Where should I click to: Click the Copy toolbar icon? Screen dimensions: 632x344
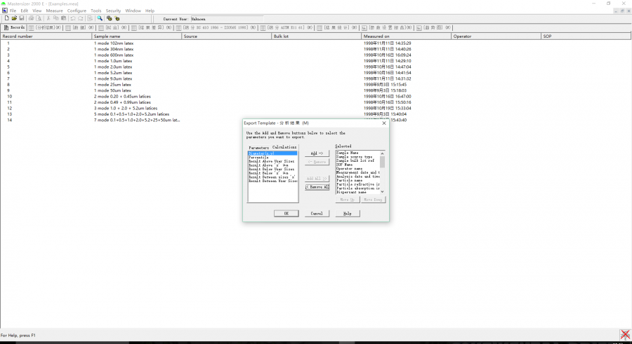(56, 18)
